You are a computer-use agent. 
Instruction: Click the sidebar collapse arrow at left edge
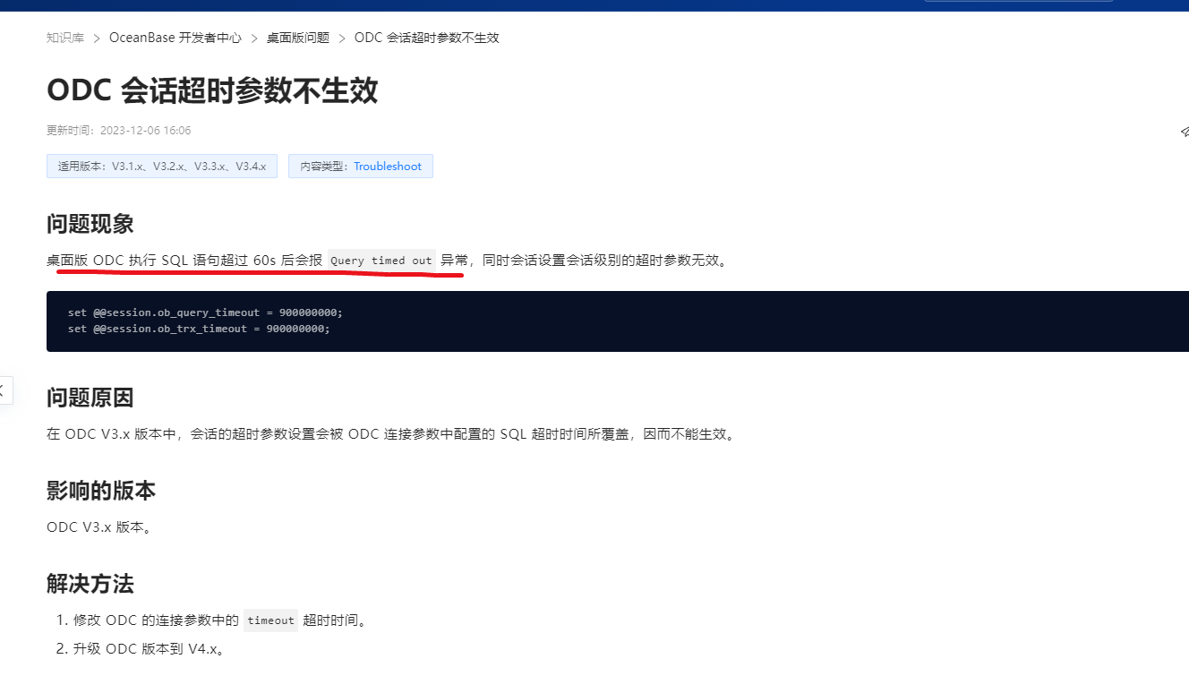coord(4,390)
